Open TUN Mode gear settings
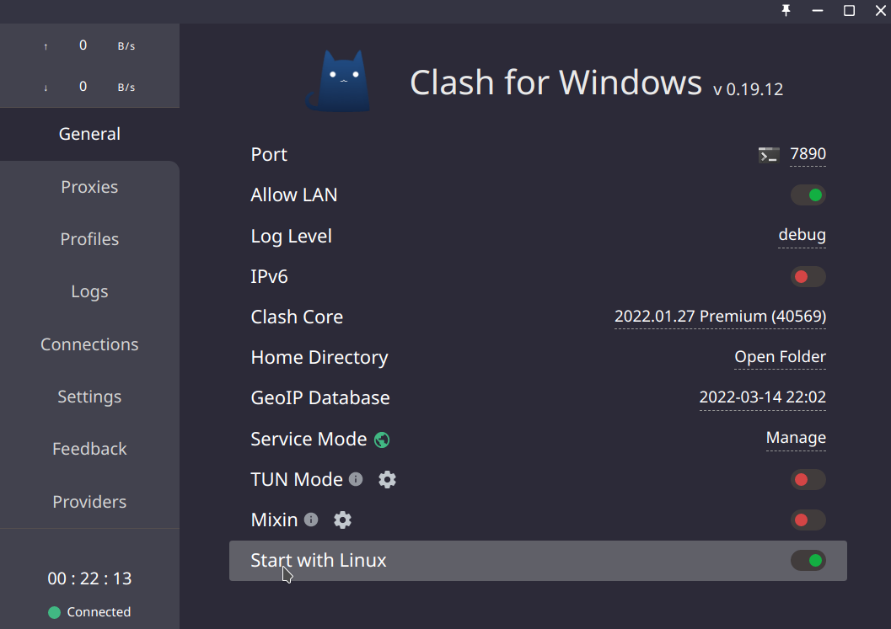Screen dimensions: 891x629 (x=388, y=480)
